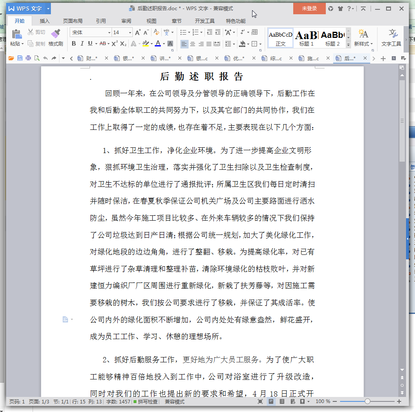Click the table grid icon in ribbon
415x412 pixels.
click(x=255, y=32)
